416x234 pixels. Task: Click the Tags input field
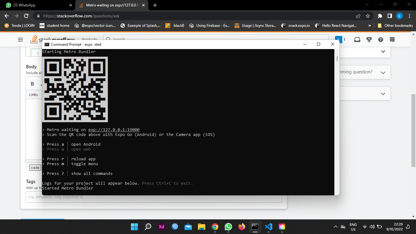[154, 197]
